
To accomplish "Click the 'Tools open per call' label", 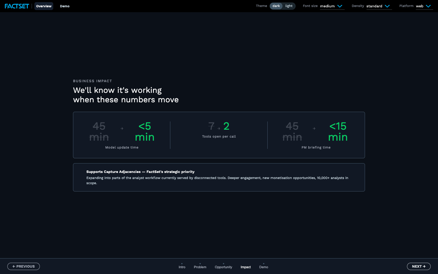I will click(x=219, y=136).
